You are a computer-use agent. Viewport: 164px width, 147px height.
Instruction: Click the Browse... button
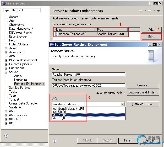[x=143, y=85]
